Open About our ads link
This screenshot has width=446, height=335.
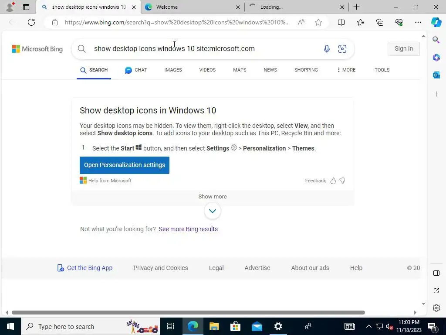[x=310, y=268]
